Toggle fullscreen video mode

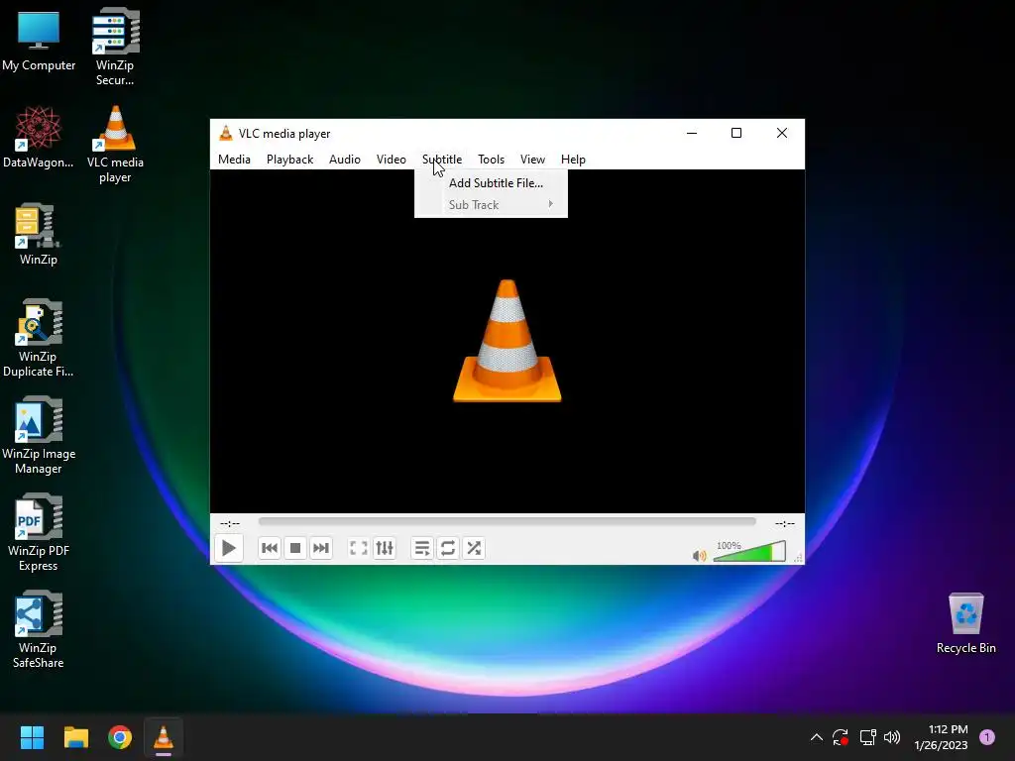[x=359, y=548]
